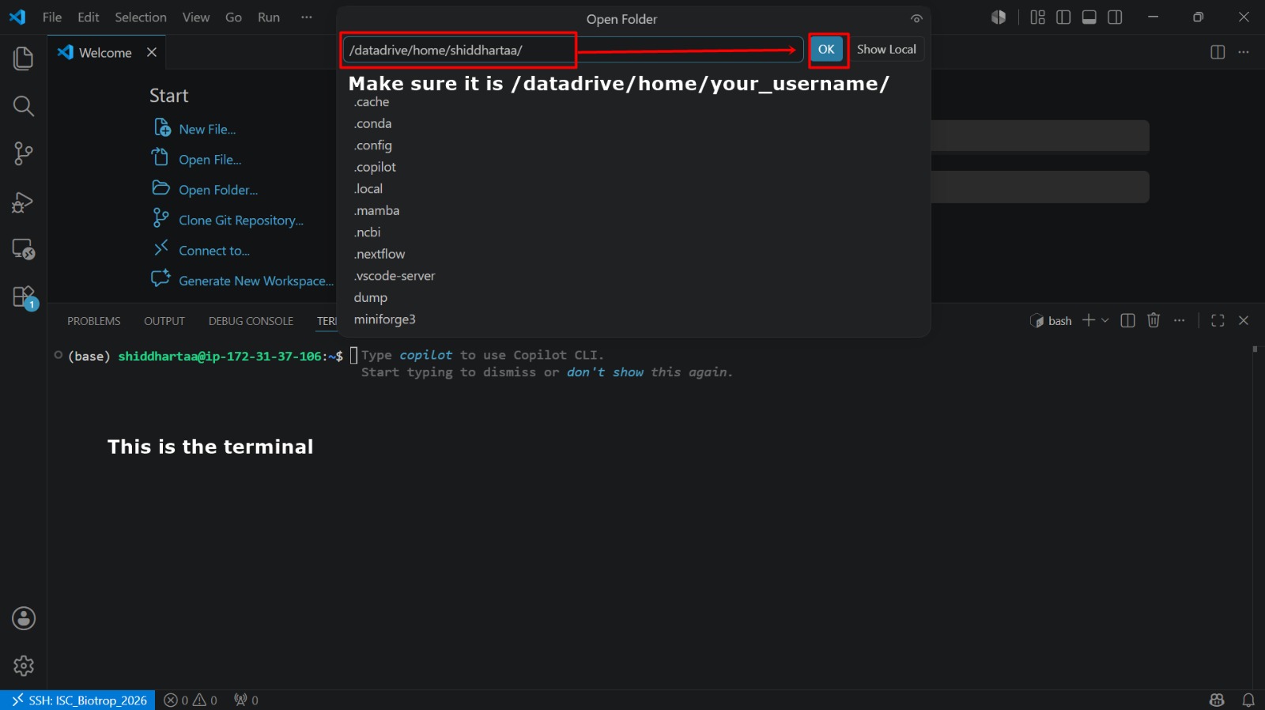Screen dimensions: 1265x710
Task: Toggle the bottom Panel visibility
Action: [x=1089, y=17]
